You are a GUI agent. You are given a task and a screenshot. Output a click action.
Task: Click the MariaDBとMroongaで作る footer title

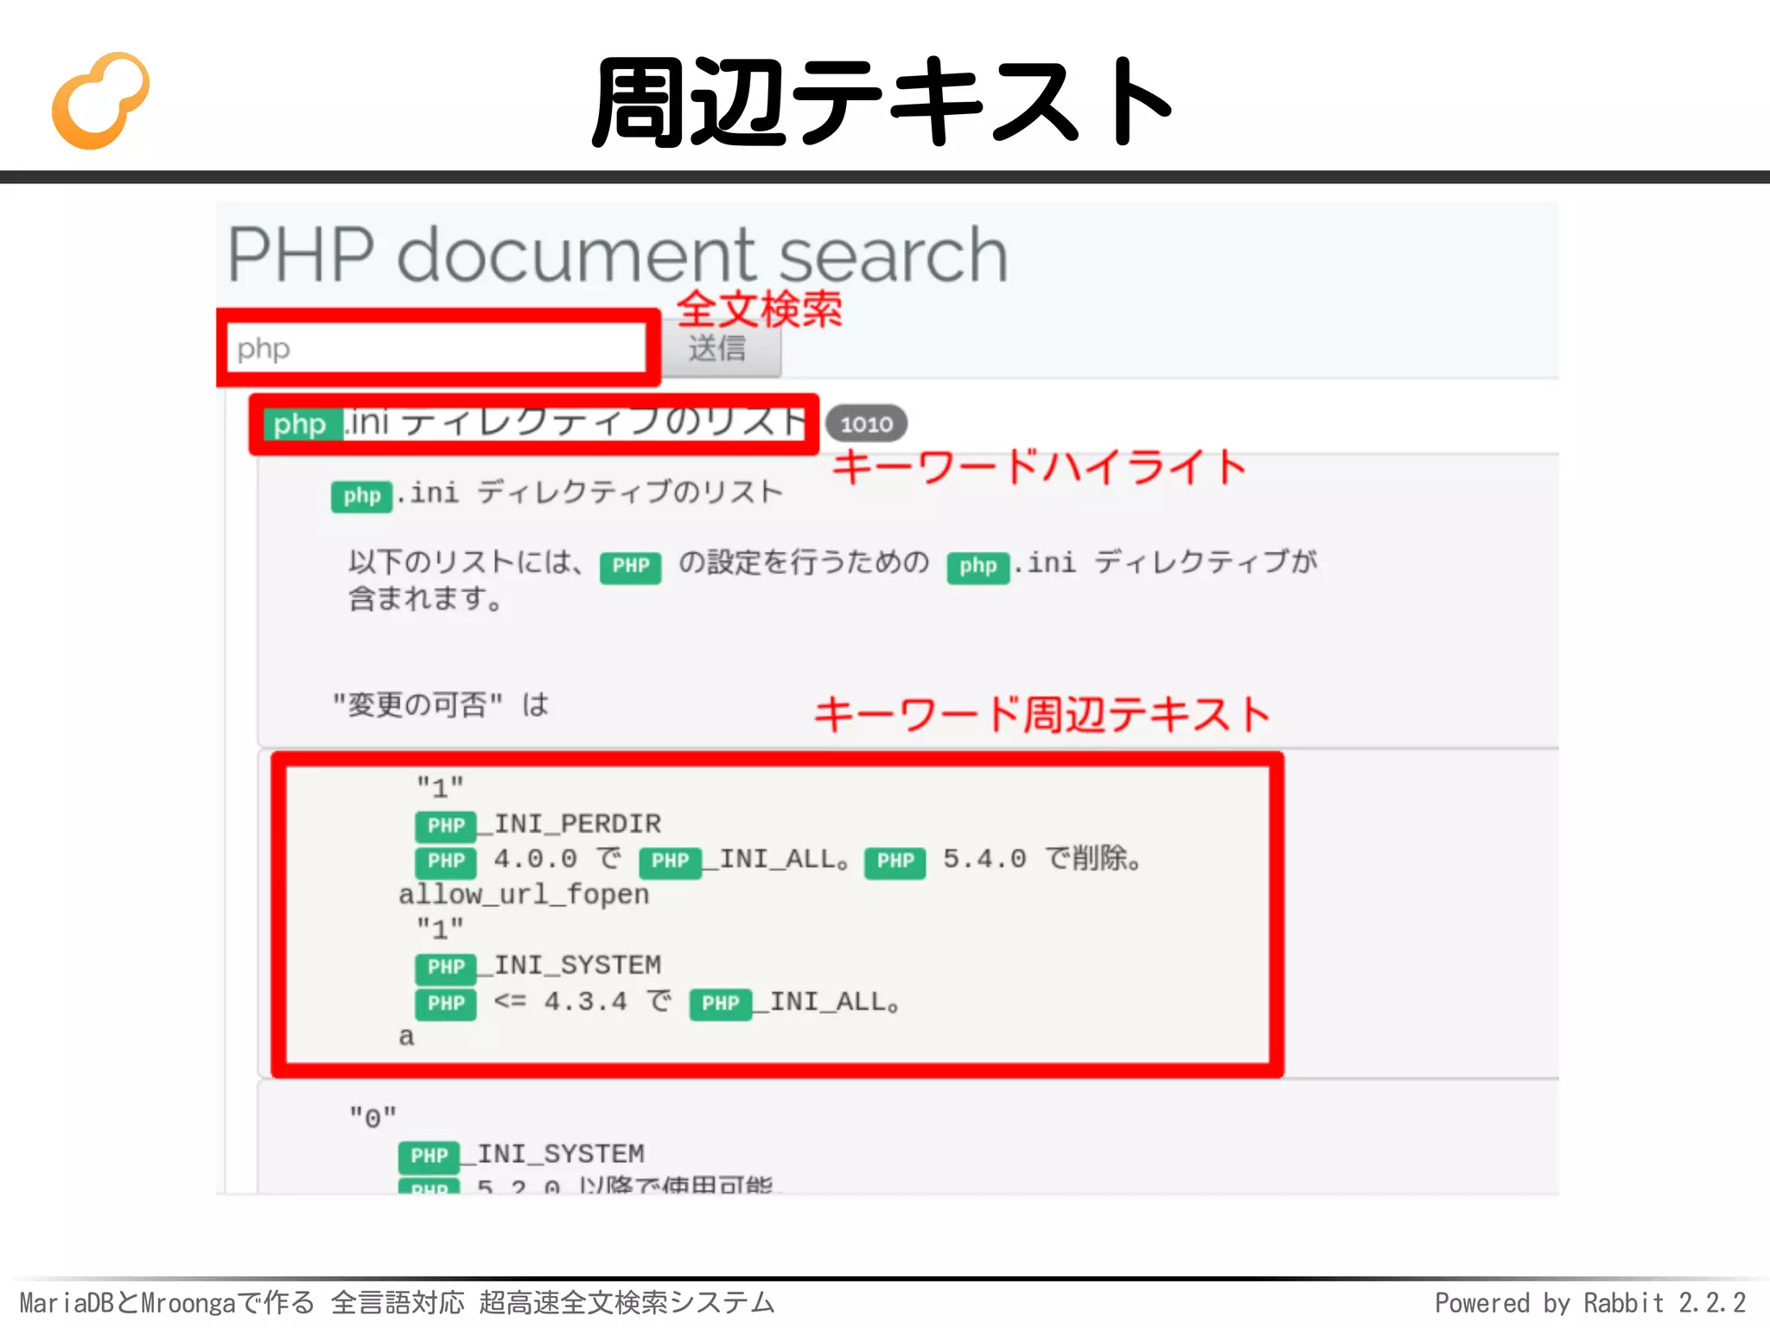pos(397,1302)
